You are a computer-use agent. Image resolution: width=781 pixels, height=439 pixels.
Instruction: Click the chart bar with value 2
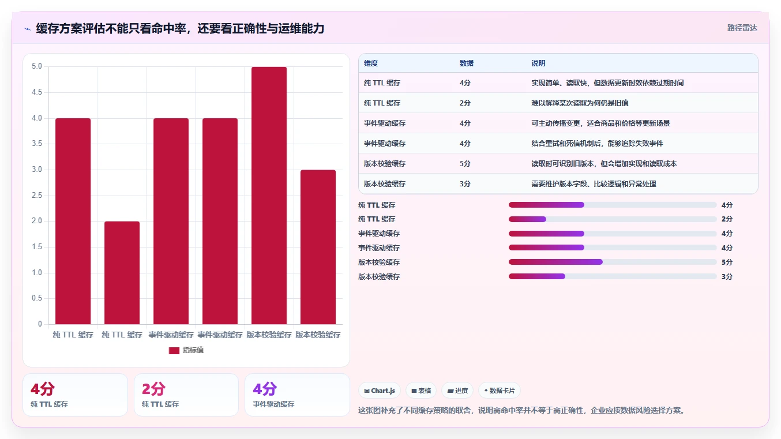(x=122, y=273)
